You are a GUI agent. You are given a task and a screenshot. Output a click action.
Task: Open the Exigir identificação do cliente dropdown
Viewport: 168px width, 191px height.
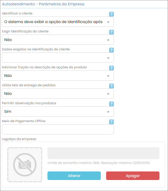pos(58,40)
